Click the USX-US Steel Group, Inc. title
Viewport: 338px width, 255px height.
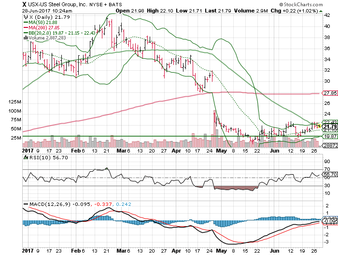tap(58, 4)
